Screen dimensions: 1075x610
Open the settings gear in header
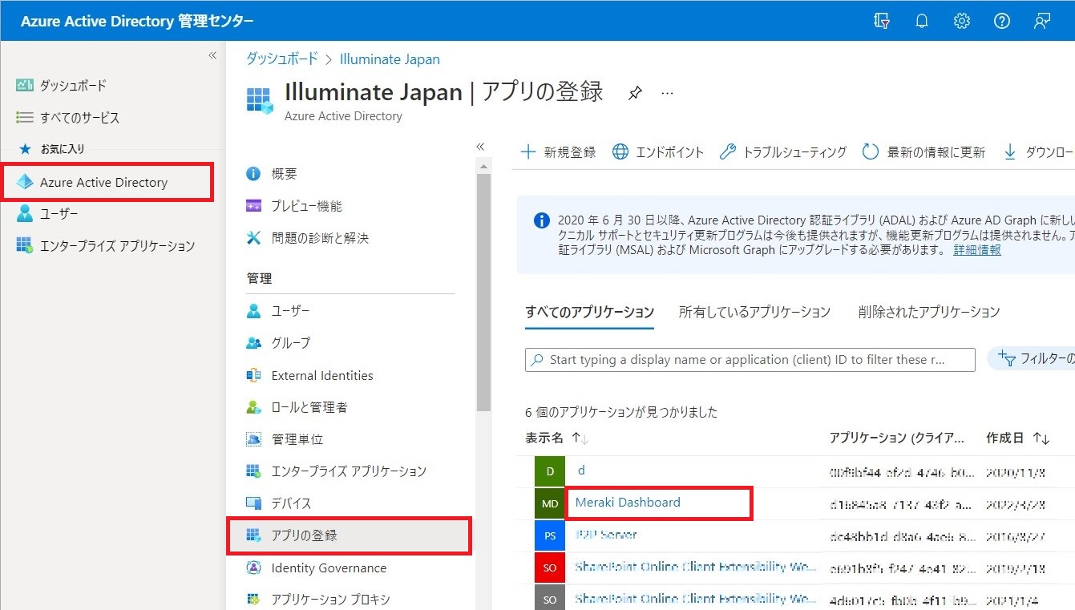962,22
